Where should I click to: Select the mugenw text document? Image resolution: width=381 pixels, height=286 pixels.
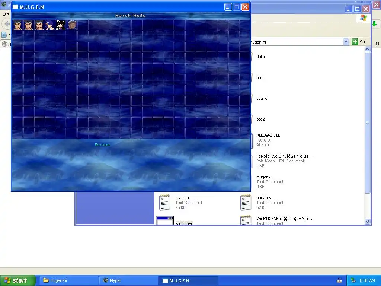(264, 177)
